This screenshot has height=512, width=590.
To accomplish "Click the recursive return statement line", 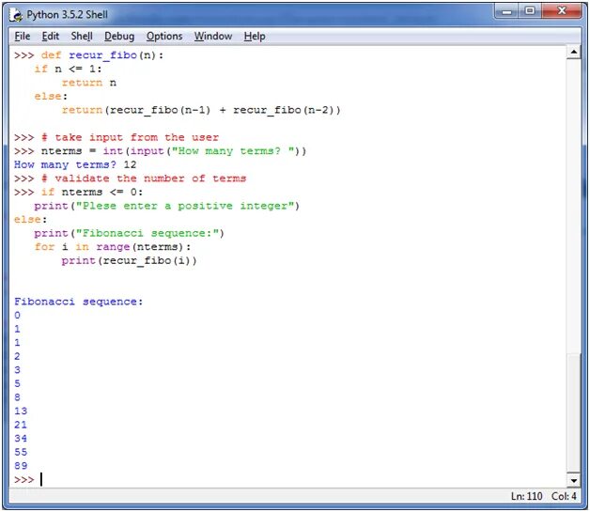I will coord(201,110).
